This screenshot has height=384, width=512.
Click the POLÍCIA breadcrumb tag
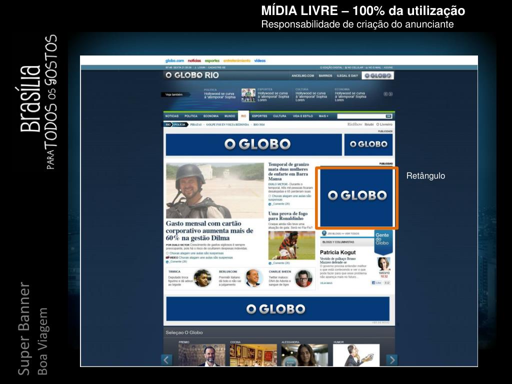(x=179, y=124)
